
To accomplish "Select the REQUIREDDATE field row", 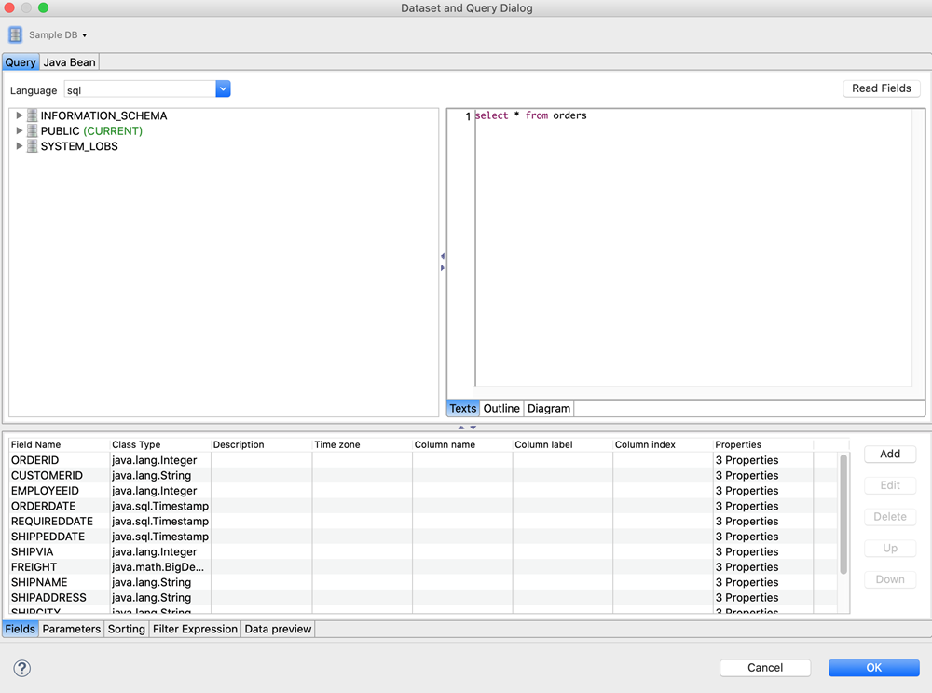I will click(423, 522).
